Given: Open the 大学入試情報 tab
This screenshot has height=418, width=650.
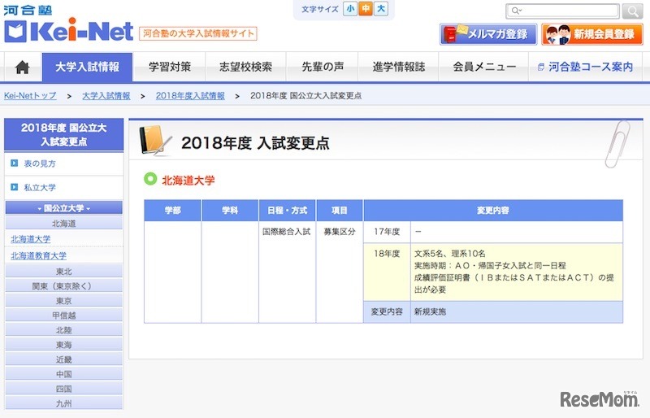Looking at the screenshot, I should 88,67.
